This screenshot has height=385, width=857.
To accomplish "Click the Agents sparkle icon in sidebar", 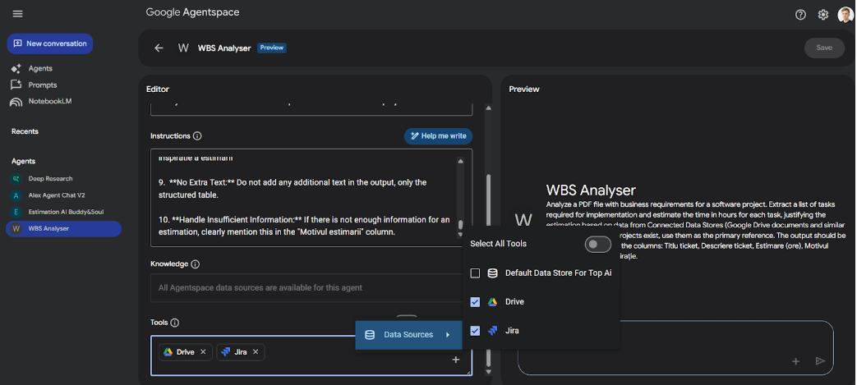I will tap(16, 69).
